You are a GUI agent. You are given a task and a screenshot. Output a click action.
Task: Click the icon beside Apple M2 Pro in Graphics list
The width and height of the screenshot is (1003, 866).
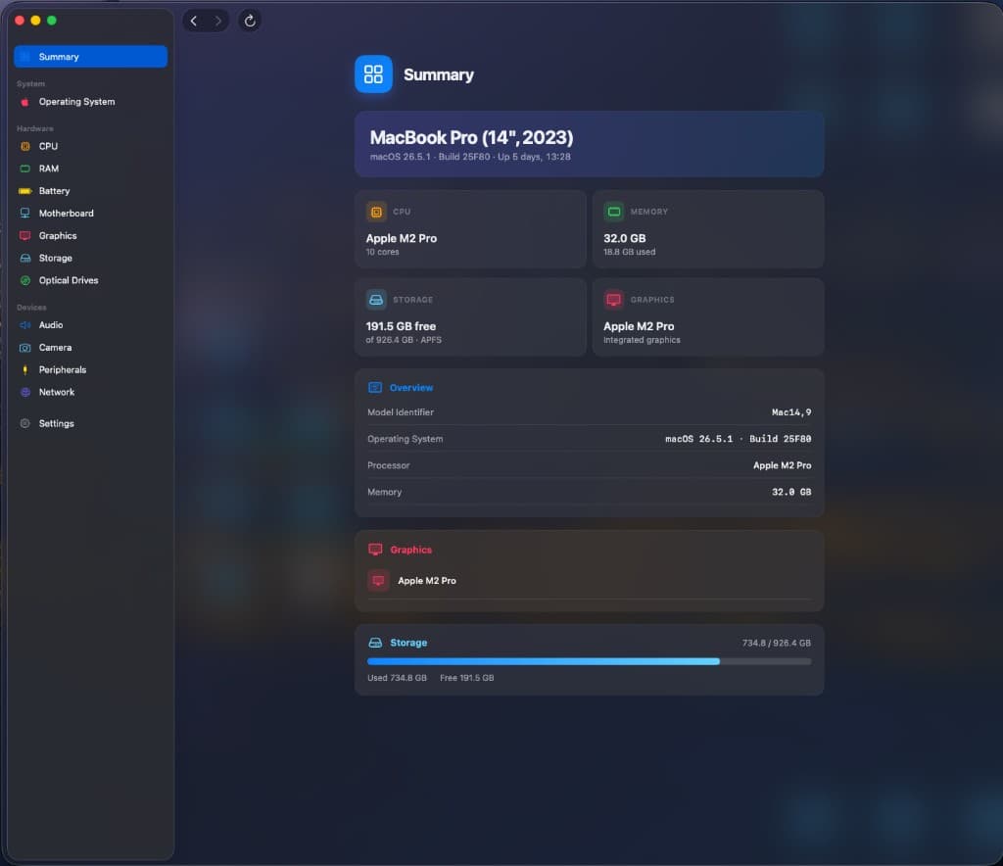tap(378, 581)
